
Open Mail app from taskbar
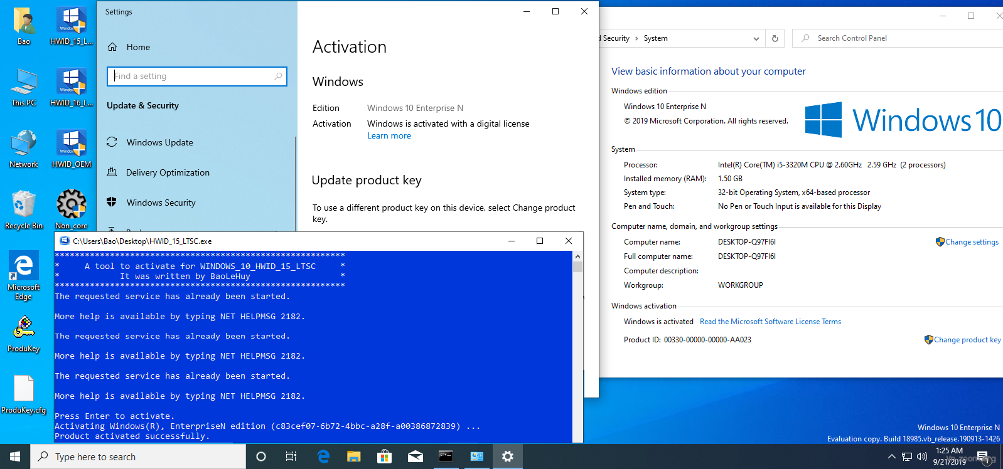pyautogui.click(x=415, y=456)
